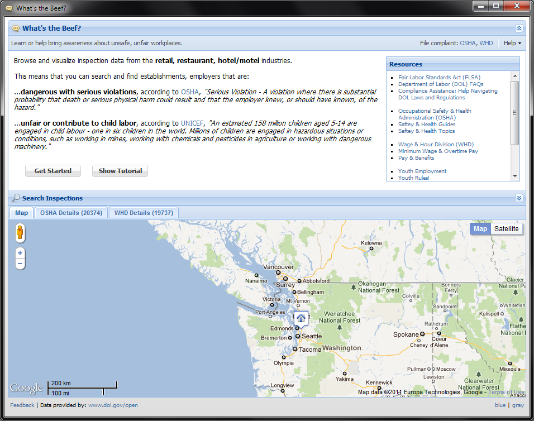Click the home marker icon on map

[301, 319]
